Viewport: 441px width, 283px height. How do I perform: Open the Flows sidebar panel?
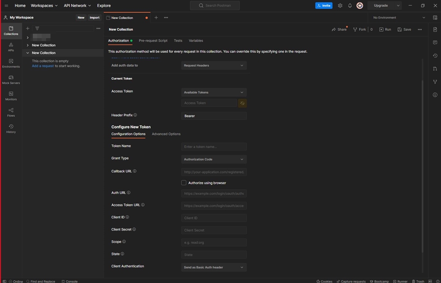(11, 112)
